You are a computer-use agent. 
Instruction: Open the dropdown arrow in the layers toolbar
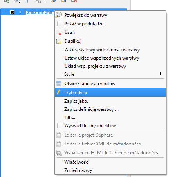pos(20,2)
